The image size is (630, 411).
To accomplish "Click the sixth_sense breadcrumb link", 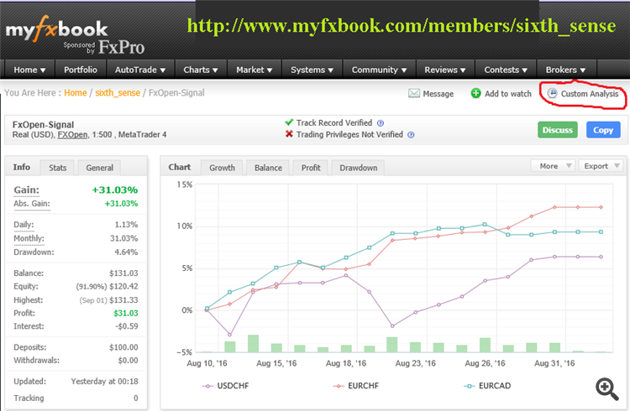I will [118, 93].
